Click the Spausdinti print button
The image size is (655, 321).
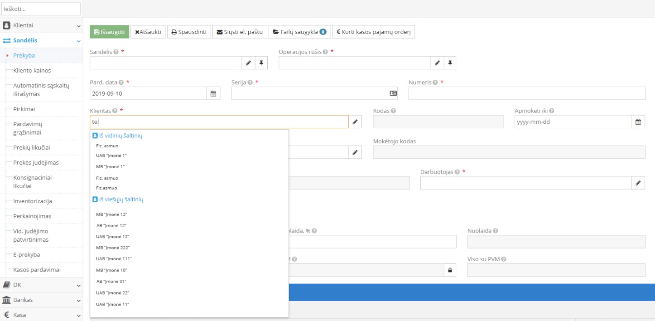pos(189,32)
